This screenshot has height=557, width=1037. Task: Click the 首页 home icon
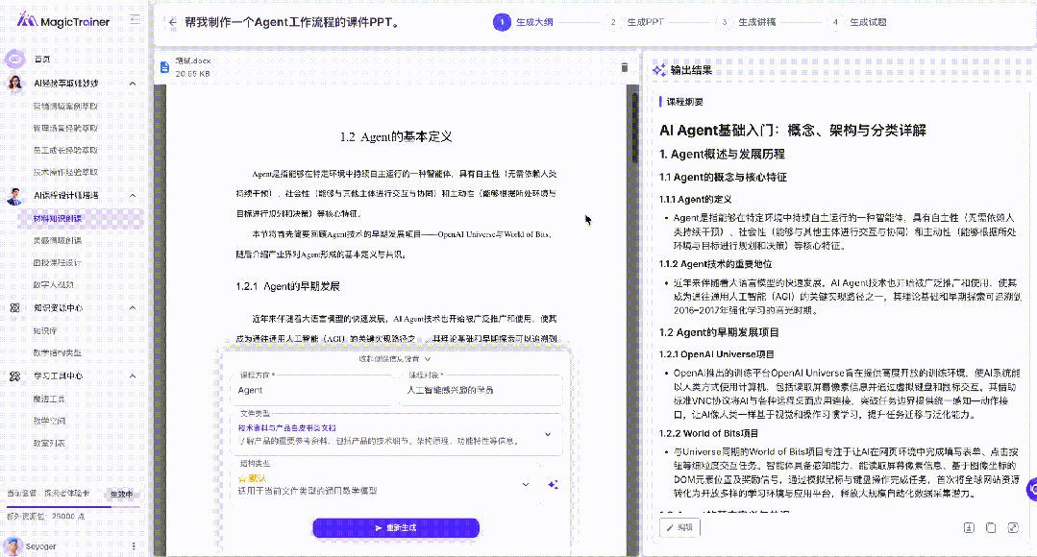[x=14, y=59]
